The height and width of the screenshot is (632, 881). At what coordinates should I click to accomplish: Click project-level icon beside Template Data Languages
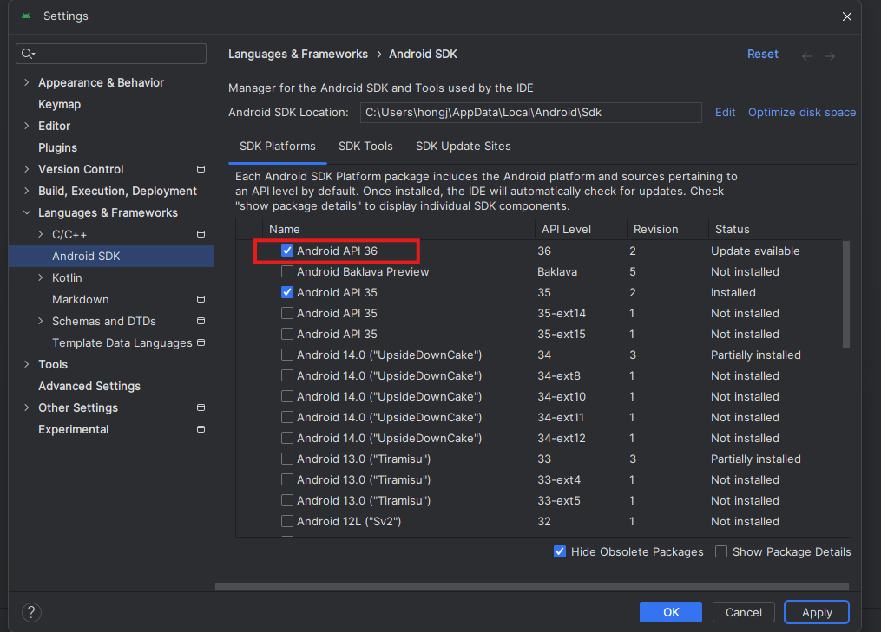pyautogui.click(x=201, y=342)
